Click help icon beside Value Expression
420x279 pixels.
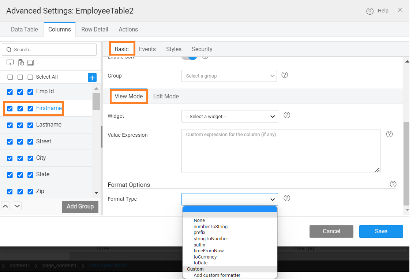(x=389, y=134)
